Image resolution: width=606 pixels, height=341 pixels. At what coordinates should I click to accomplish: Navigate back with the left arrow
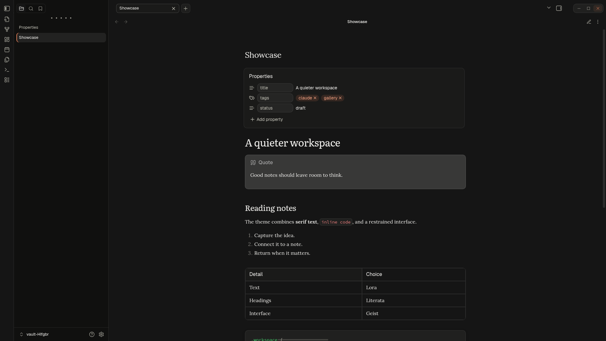117,22
